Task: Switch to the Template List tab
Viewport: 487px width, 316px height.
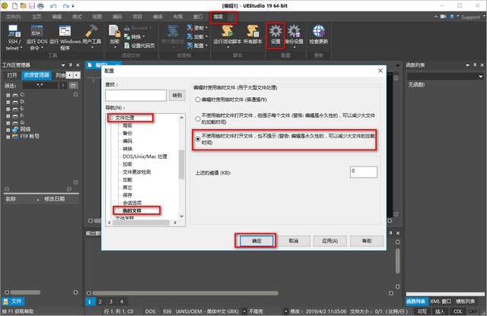Action: pos(465,302)
